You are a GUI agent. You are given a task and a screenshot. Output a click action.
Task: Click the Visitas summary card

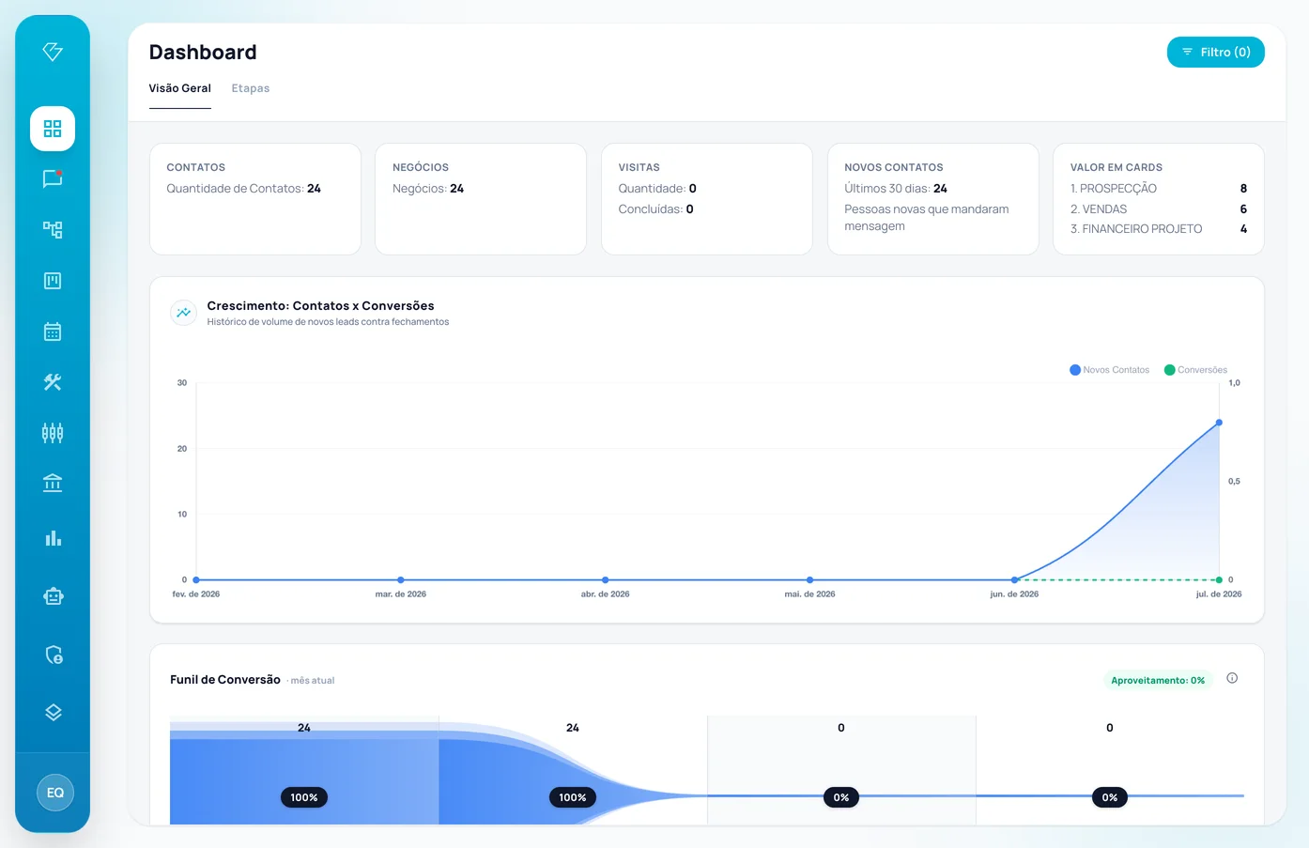click(707, 199)
